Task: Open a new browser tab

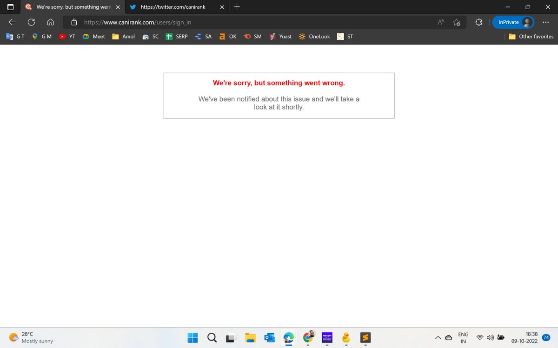Action: click(237, 7)
